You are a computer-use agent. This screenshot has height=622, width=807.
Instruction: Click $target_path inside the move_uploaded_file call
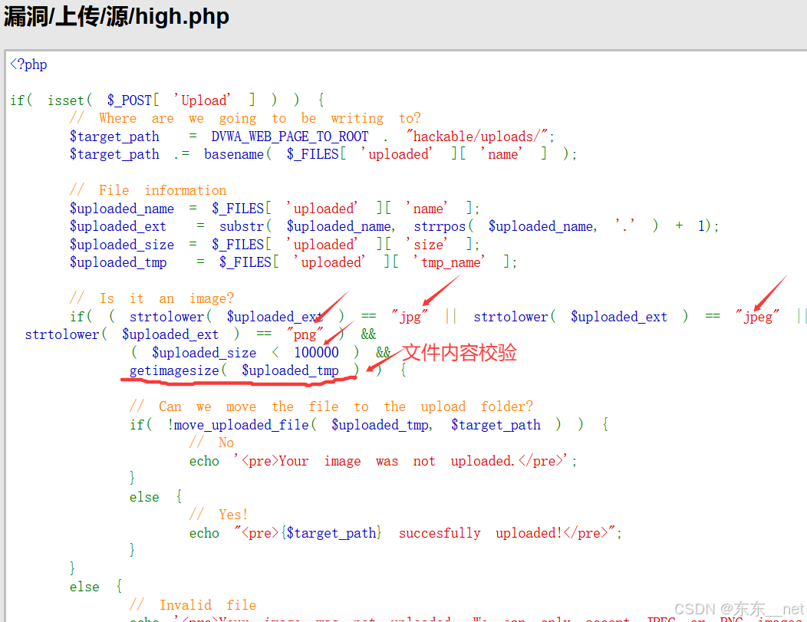tap(496, 424)
